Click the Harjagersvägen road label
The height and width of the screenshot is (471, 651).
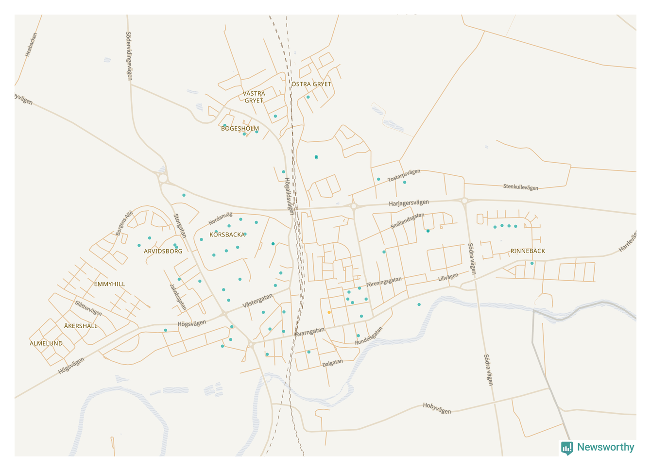click(409, 203)
